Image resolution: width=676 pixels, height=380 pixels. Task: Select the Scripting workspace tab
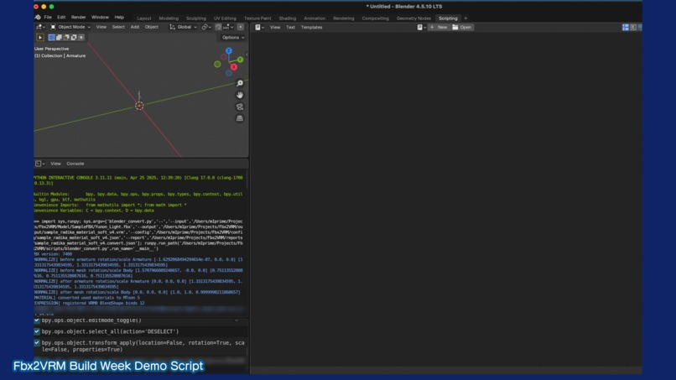(x=448, y=18)
